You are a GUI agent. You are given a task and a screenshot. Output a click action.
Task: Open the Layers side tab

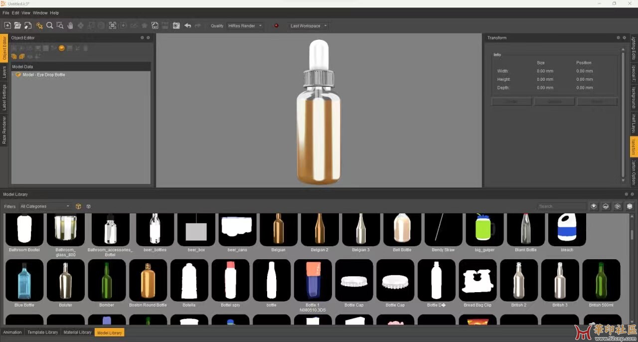point(4,72)
